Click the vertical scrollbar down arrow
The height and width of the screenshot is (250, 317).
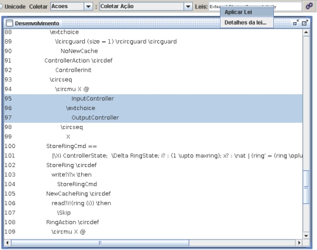tap(306, 235)
